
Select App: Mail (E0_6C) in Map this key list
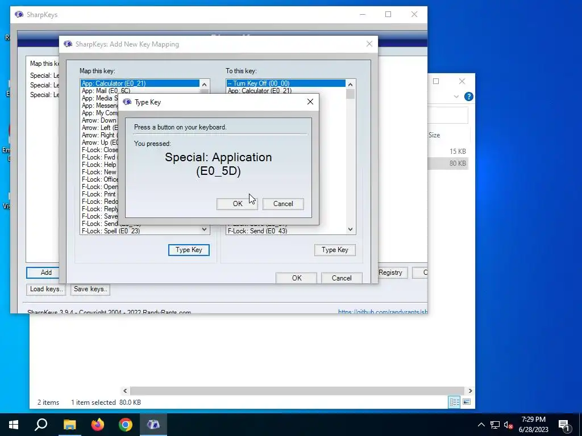pyautogui.click(x=140, y=90)
